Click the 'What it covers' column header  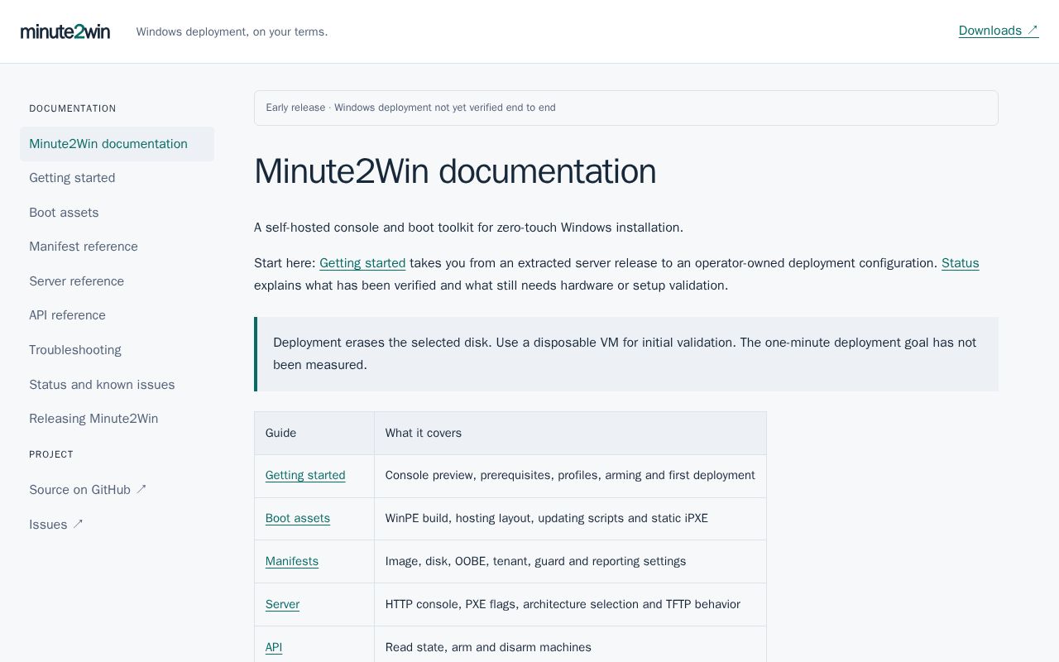(570, 433)
